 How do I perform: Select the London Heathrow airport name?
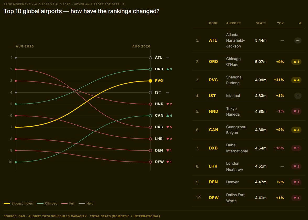[x=235, y=166]
